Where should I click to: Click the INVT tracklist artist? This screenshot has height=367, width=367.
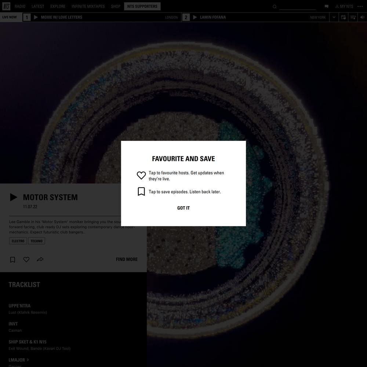pos(13,324)
